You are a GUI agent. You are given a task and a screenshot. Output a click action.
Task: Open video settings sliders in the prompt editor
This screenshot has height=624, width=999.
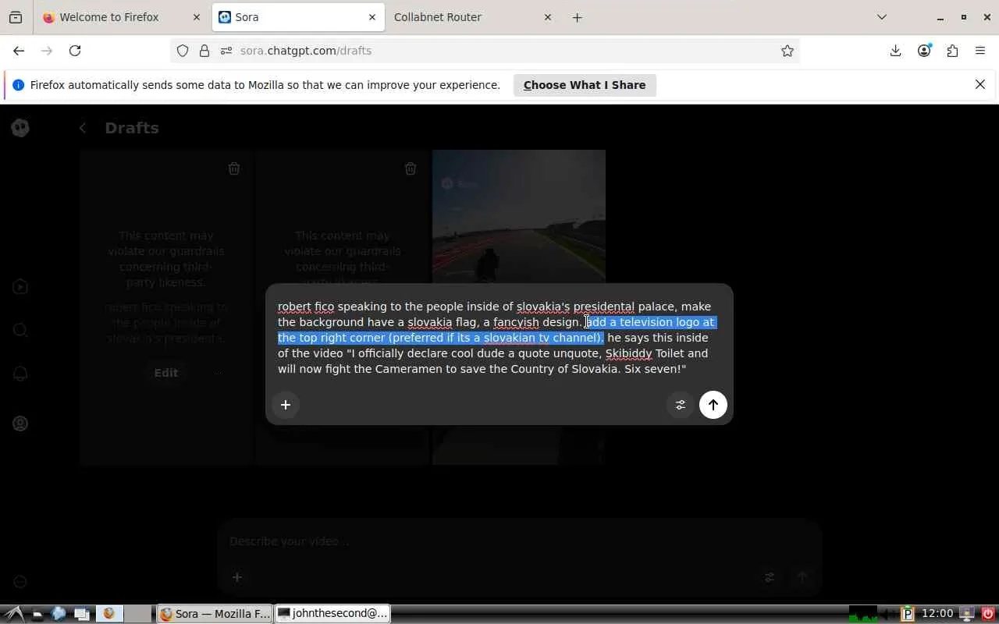click(x=681, y=405)
